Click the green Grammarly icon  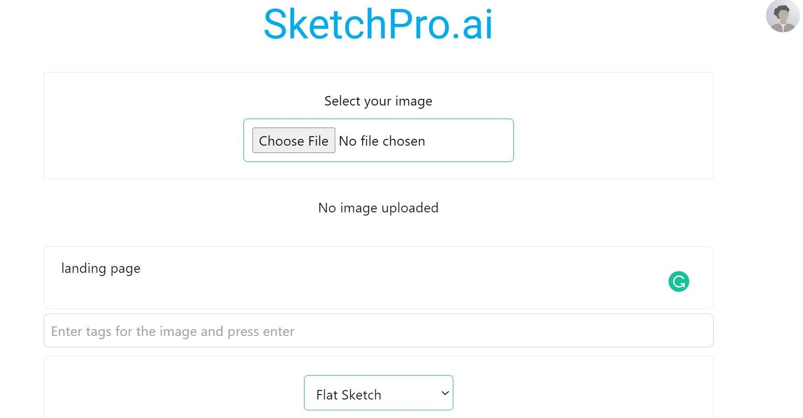(x=678, y=282)
